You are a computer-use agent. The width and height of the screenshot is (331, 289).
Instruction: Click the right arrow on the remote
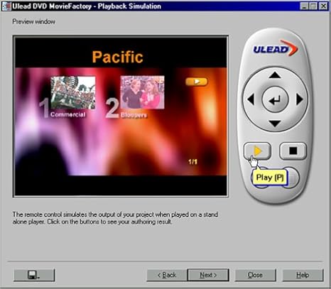pyautogui.click(x=300, y=99)
